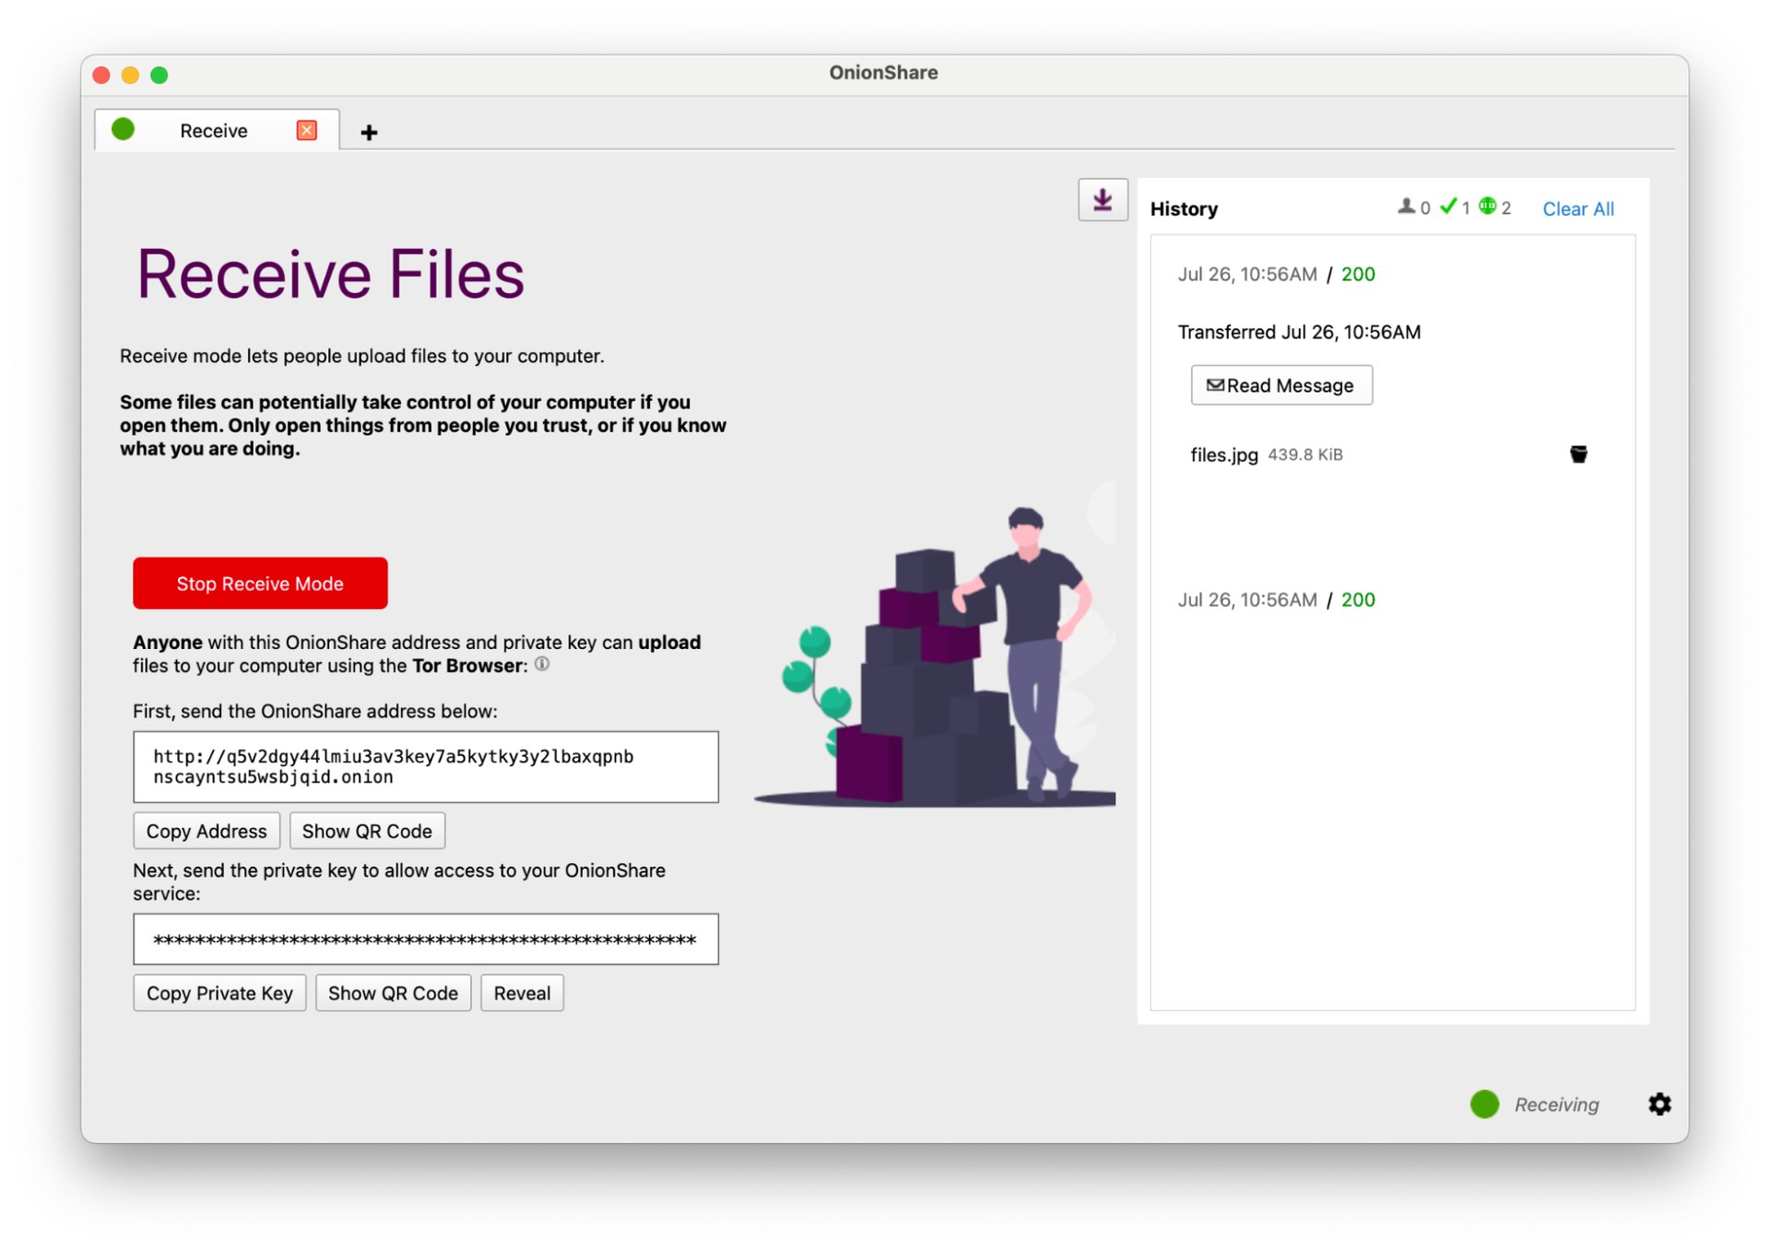The image size is (1770, 1251).
Task: Select the Receive tab
Action: (217, 130)
